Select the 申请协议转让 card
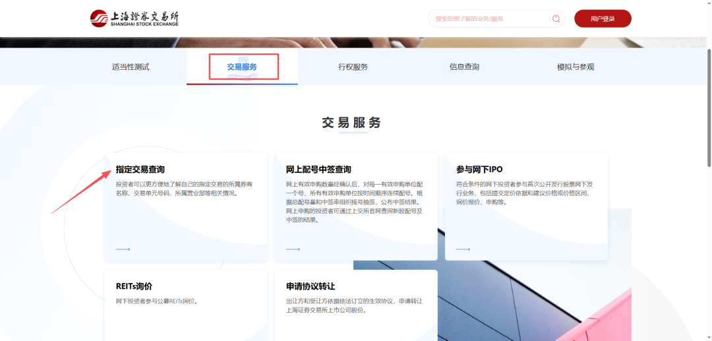 point(311,286)
